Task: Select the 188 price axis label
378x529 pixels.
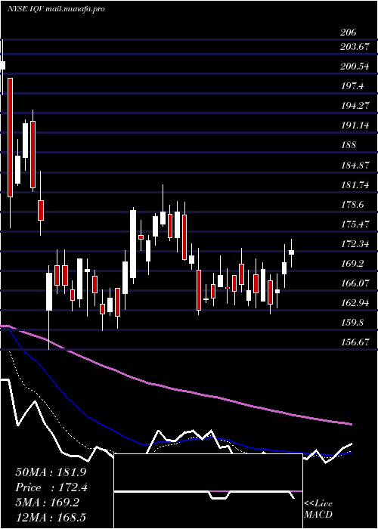Action: (349, 145)
